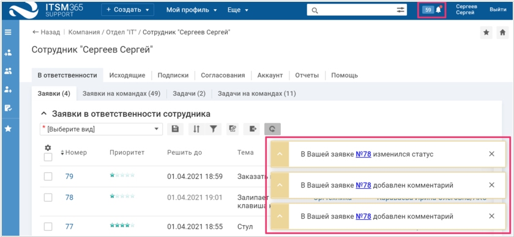
Task: Expand the Еще menu
Action: 237,10
